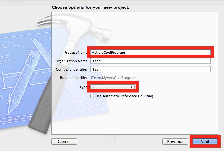Click the Choose options for your new project heading
The height and width of the screenshot is (151, 224).
click(x=90, y=7)
